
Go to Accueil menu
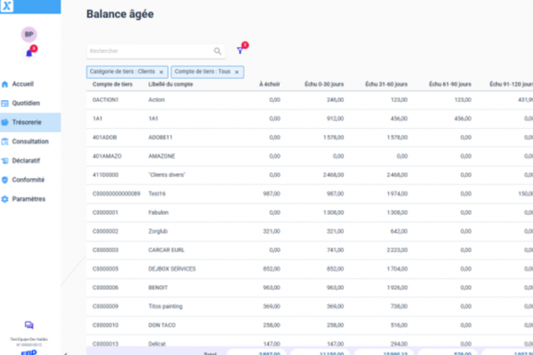23,84
